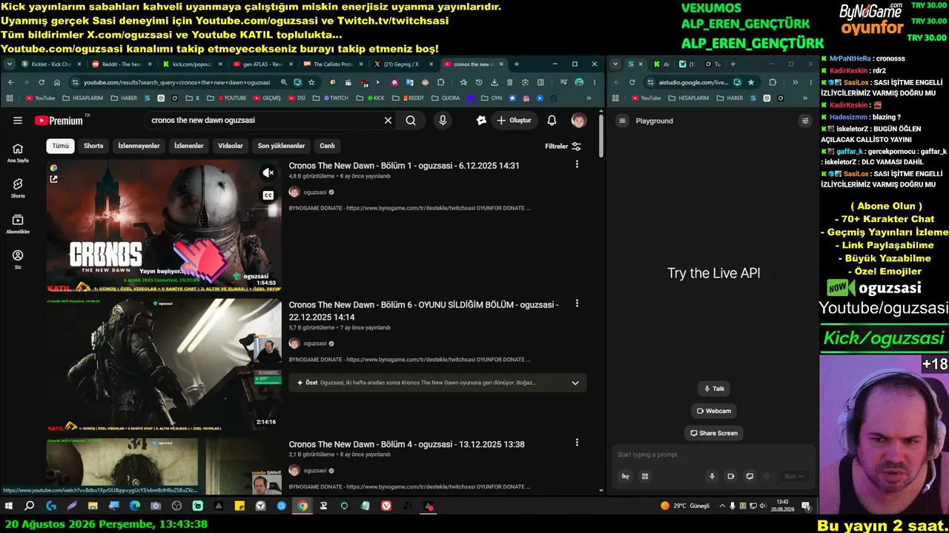Screen dimensions: 949x533
Task: Click the camera icon in prompt bar
Action: point(730,476)
